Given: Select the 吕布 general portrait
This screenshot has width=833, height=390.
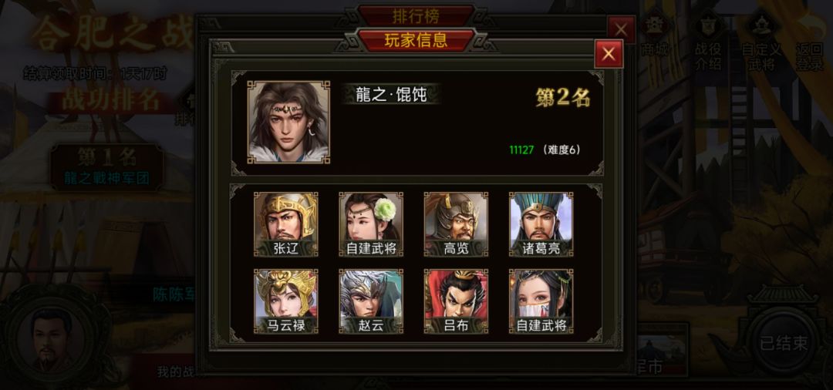Looking at the screenshot, I should 456,301.
